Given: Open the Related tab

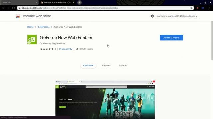Looking at the screenshot, I should 123,65.
